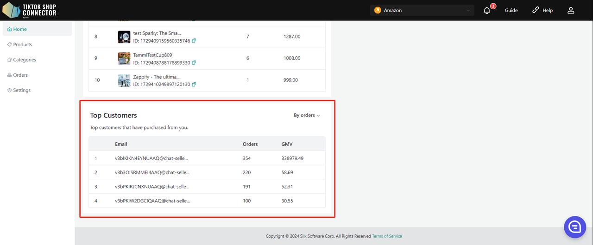This screenshot has height=245, width=593.
Task: Open Categories in the sidebar
Action: [25, 60]
